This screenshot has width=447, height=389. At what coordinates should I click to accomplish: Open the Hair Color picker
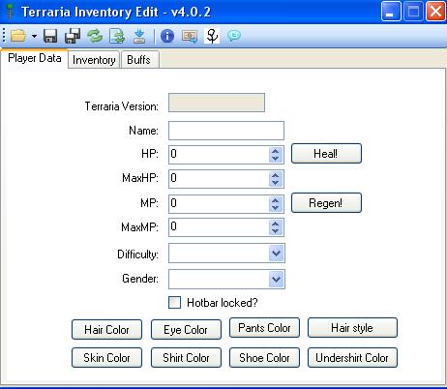(x=106, y=330)
